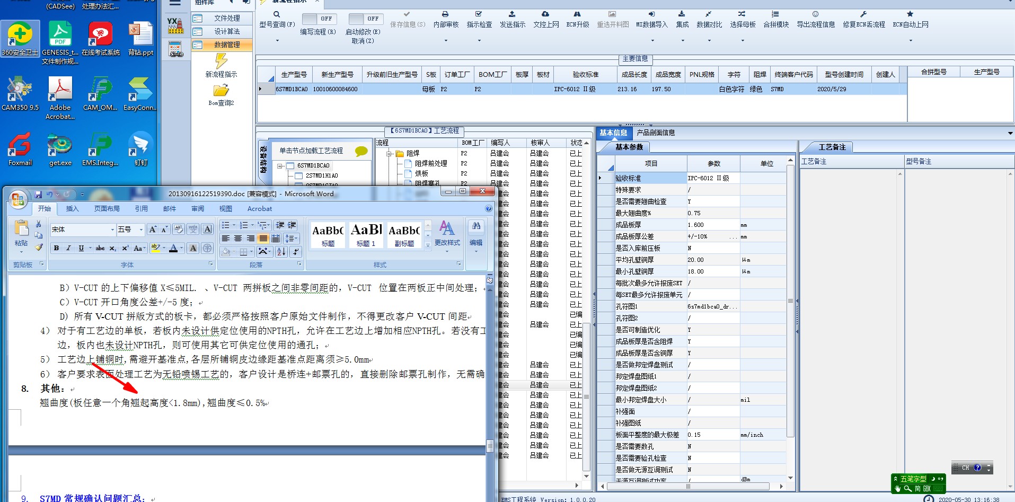Apply Word 标题 1 style

click(366, 235)
